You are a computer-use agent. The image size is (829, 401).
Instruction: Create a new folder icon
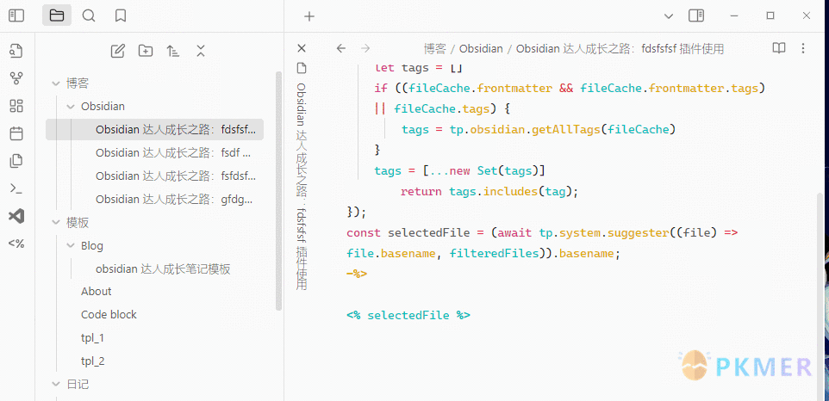146,51
